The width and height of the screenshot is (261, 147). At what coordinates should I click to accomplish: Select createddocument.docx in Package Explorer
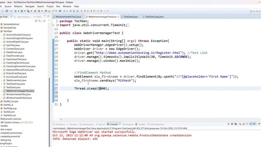11,133
